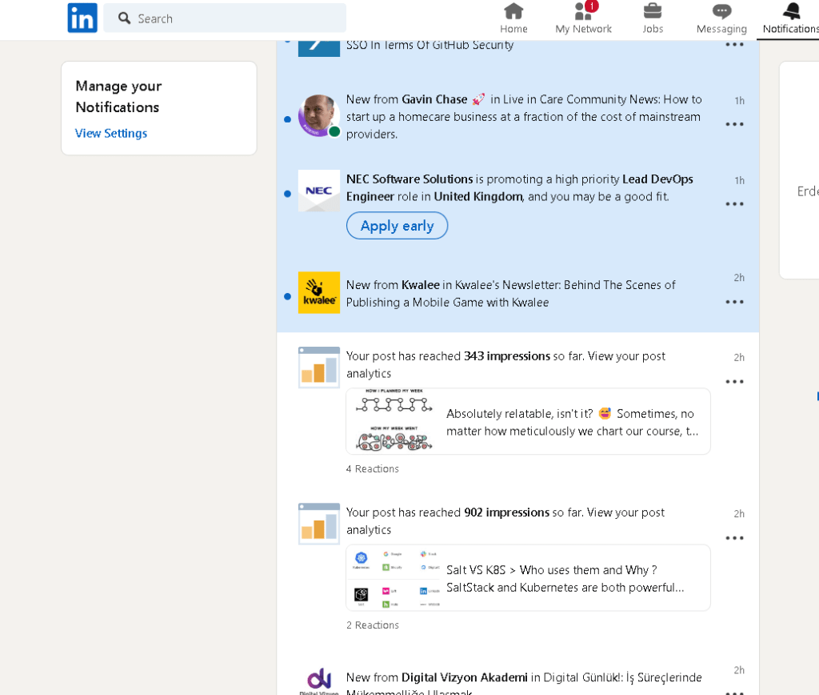Click the LinkedIn logo
Image resolution: width=819 pixels, height=695 pixels.
[82, 18]
